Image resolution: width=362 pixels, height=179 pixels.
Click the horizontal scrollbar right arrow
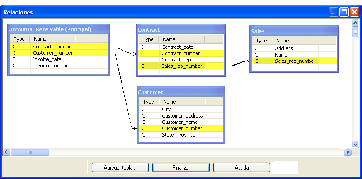(x=347, y=152)
